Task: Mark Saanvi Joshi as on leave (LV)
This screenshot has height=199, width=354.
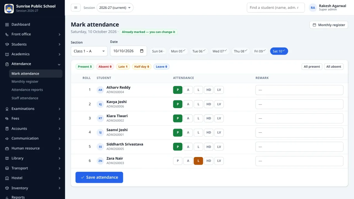Action: [x=219, y=132]
